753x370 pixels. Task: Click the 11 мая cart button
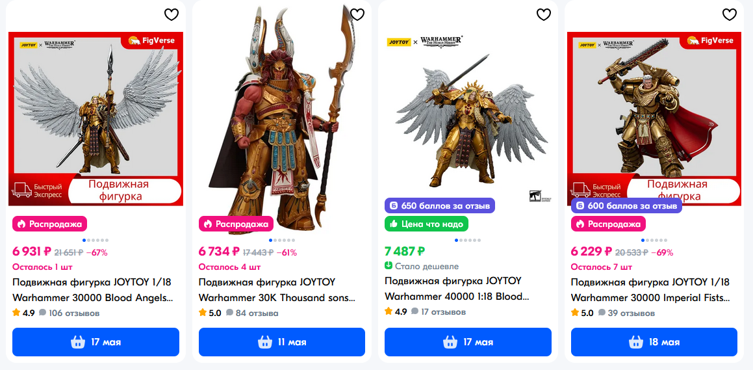pos(282,342)
